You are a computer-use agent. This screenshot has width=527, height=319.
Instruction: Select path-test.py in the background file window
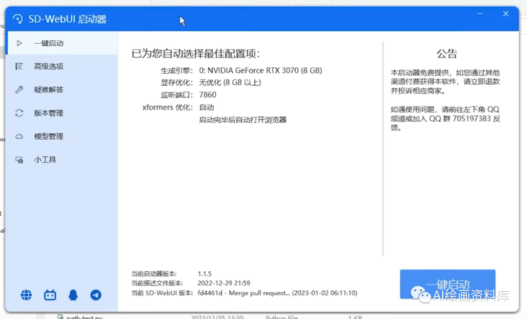tap(84, 317)
